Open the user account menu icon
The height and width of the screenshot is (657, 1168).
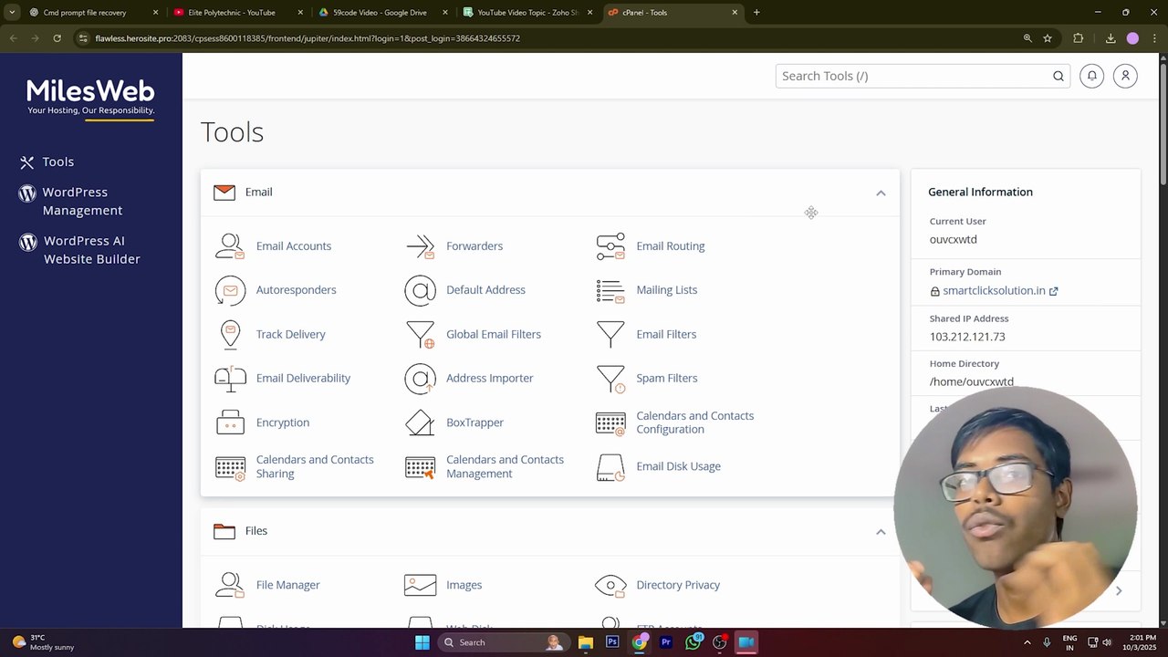point(1125,76)
